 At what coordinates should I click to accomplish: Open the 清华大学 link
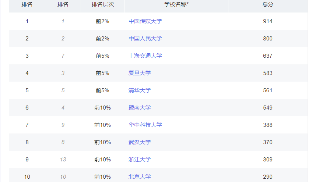[140, 90]
